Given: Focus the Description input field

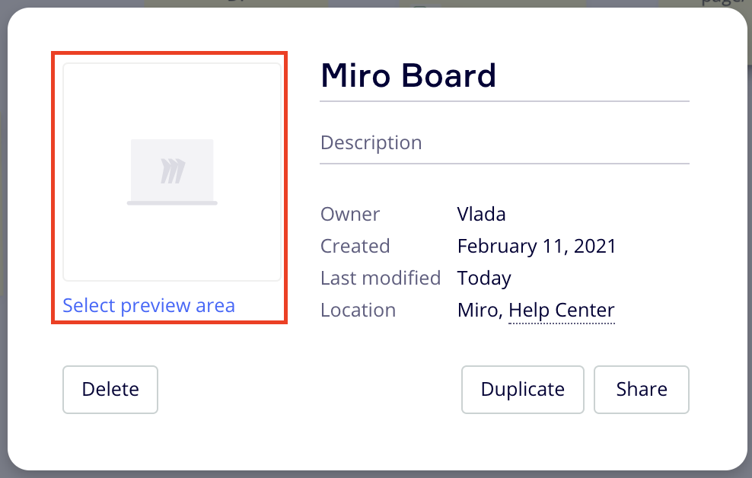Looking at the screenshot, I should [504, 142].
